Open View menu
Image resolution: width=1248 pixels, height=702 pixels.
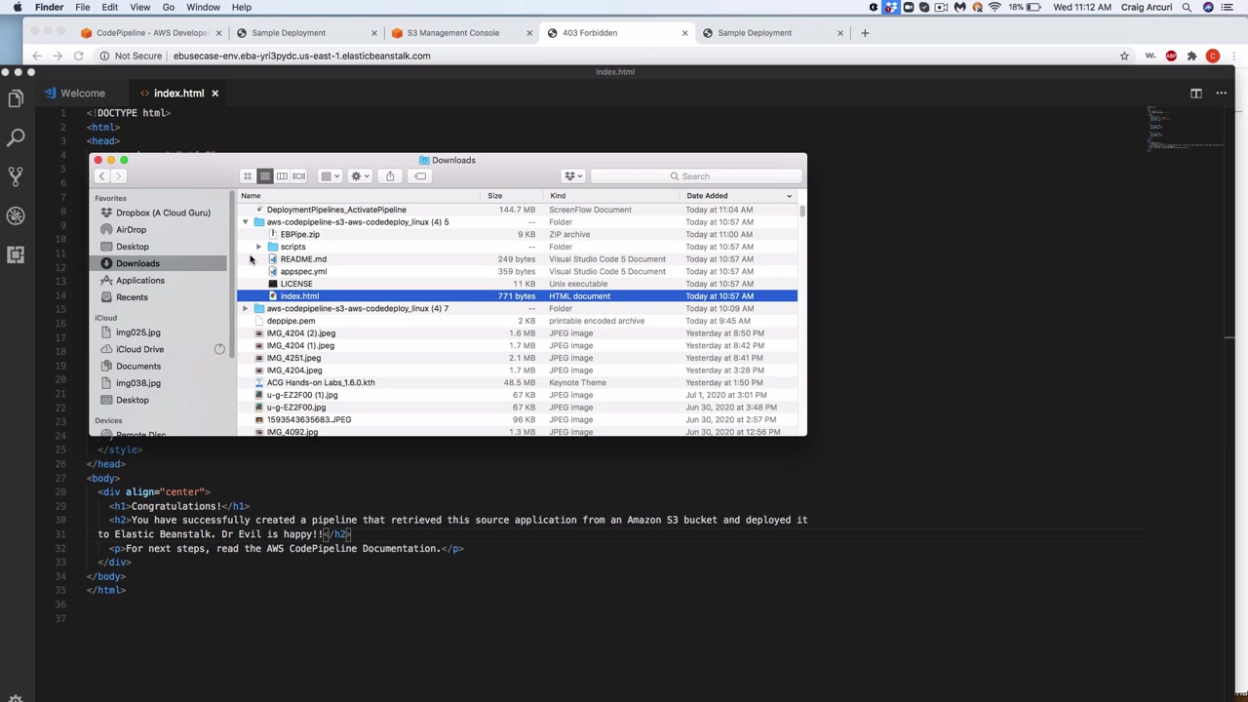[138, 8]
